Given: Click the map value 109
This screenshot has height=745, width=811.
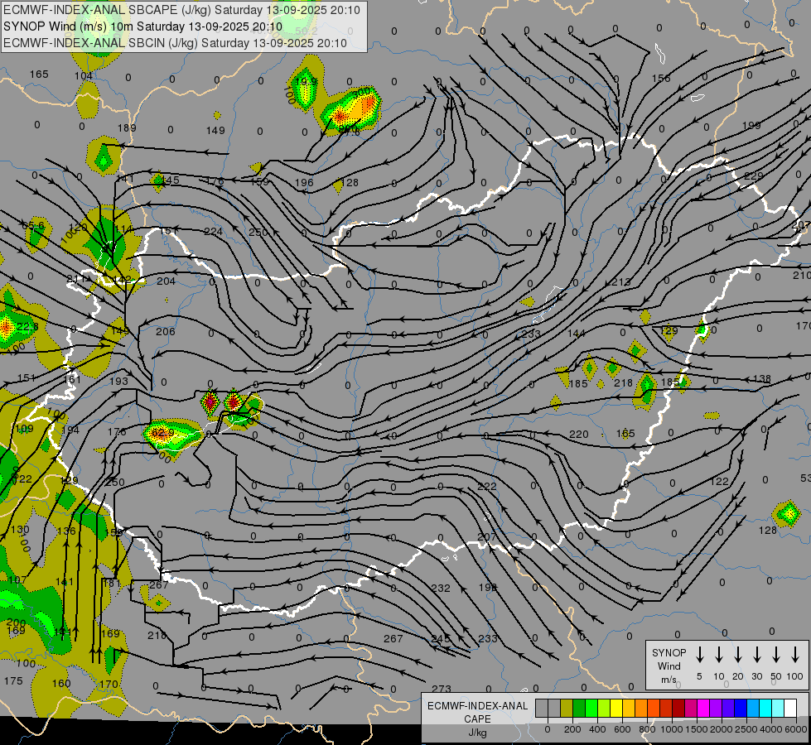Looking at the screenshot, I should tap(24, 429).
